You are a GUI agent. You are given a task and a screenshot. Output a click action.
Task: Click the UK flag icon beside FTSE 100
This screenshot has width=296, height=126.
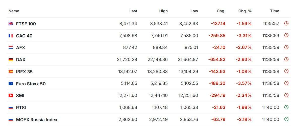(x=11, y=24)
